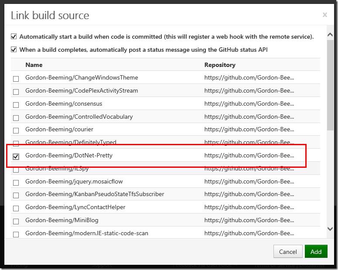The image size is (338, 270).
Task: Tick the CodePlexActivityStream checkbox
Action: click(x=16, y=92)
